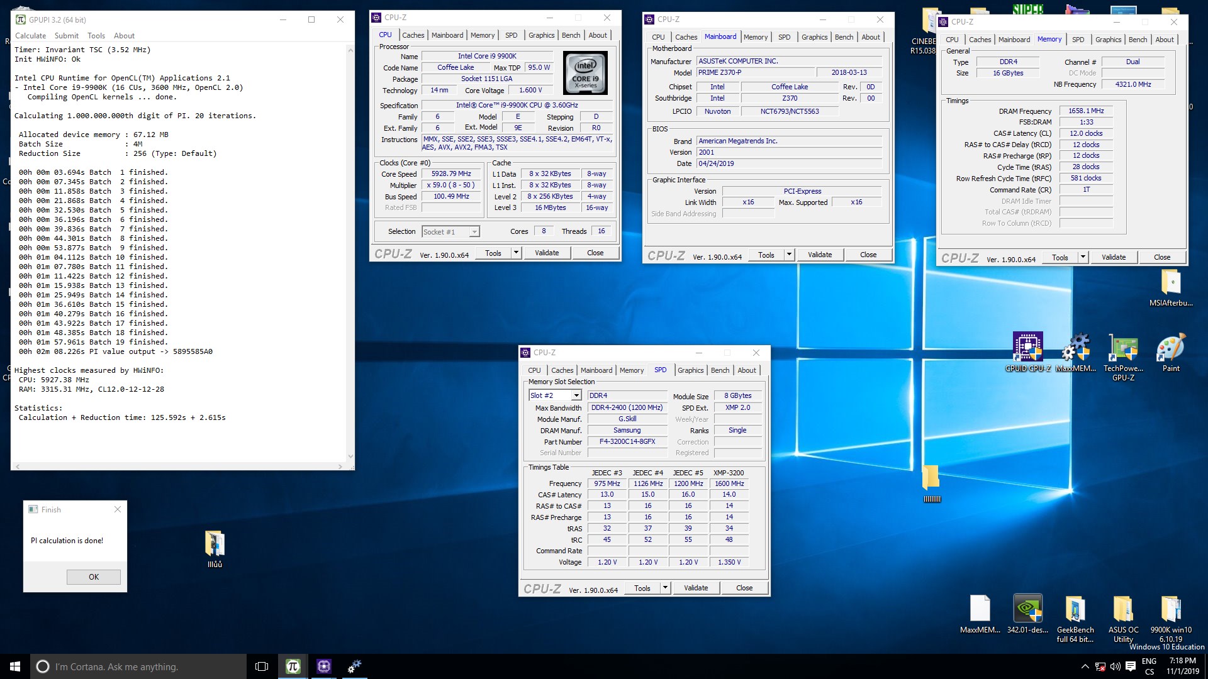1208x679 pixels.
Task: Open the Windows Start menu
Action: (15, 666)
